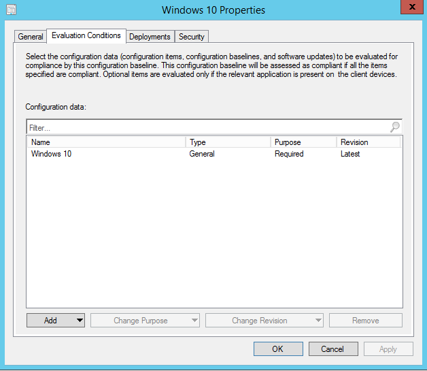Close the Windows 10 Properties dialog
The width and height of the screenshot is (427, 371).
click(412, 7)
